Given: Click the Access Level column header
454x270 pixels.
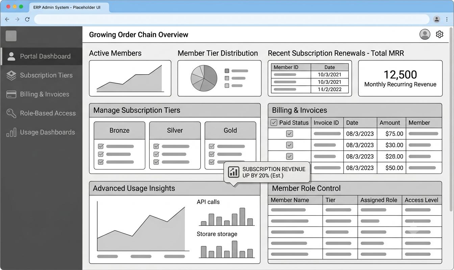Looking at the screenshot, I should (x=422, y=200).
